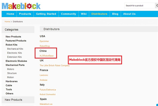Screen dimensions: 158x106
Task: Focus the Search for a product field
Action: [140, 6]
